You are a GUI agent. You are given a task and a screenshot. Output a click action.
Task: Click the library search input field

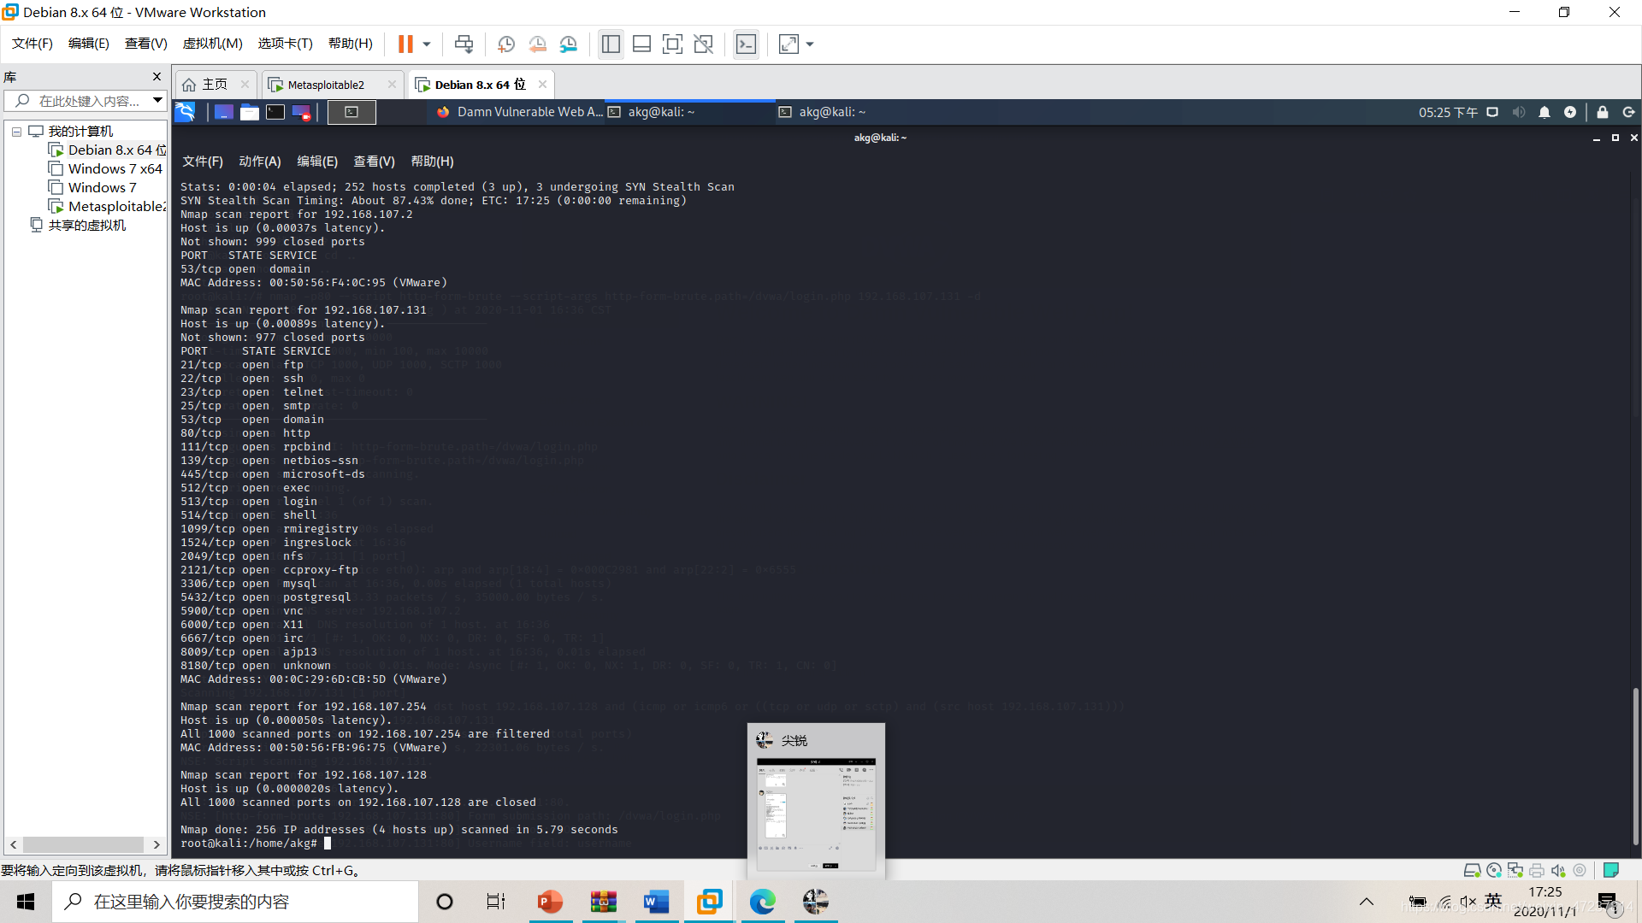89,101
